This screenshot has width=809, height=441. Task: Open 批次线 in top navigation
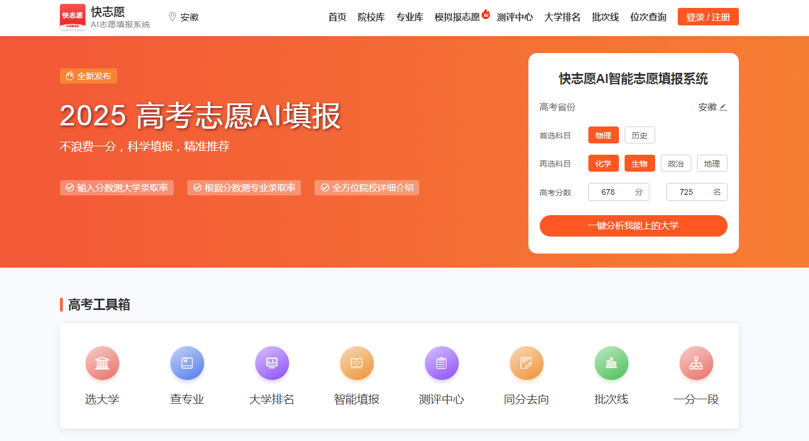point(605,17)
